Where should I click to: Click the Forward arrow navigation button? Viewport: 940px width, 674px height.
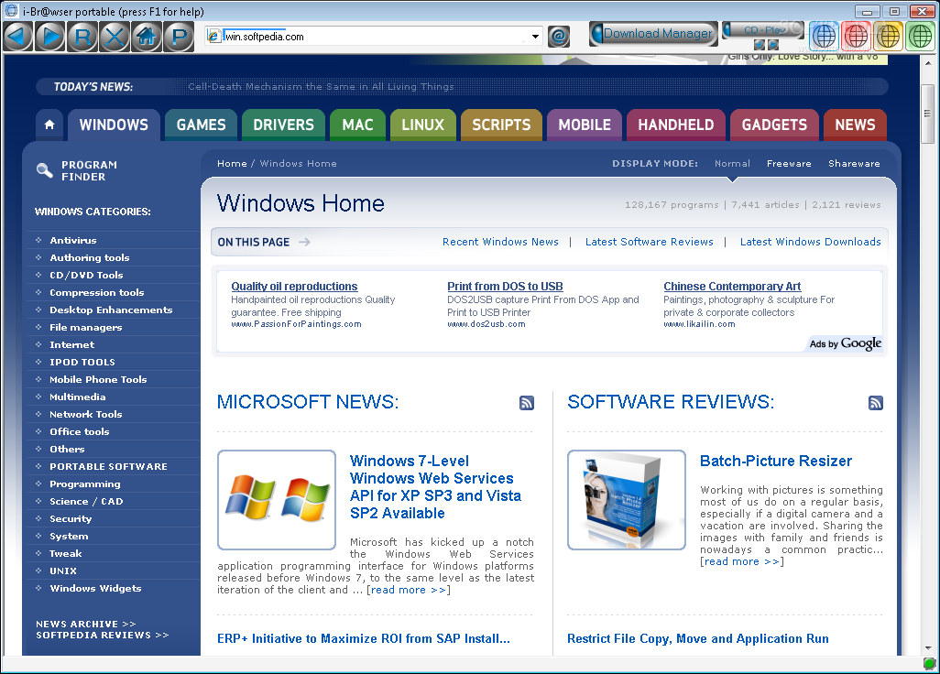pyautogui.click(x=50, y=38)
